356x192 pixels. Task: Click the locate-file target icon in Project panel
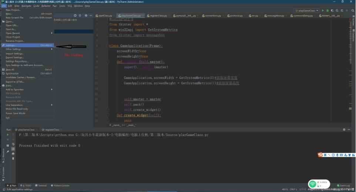75,16
